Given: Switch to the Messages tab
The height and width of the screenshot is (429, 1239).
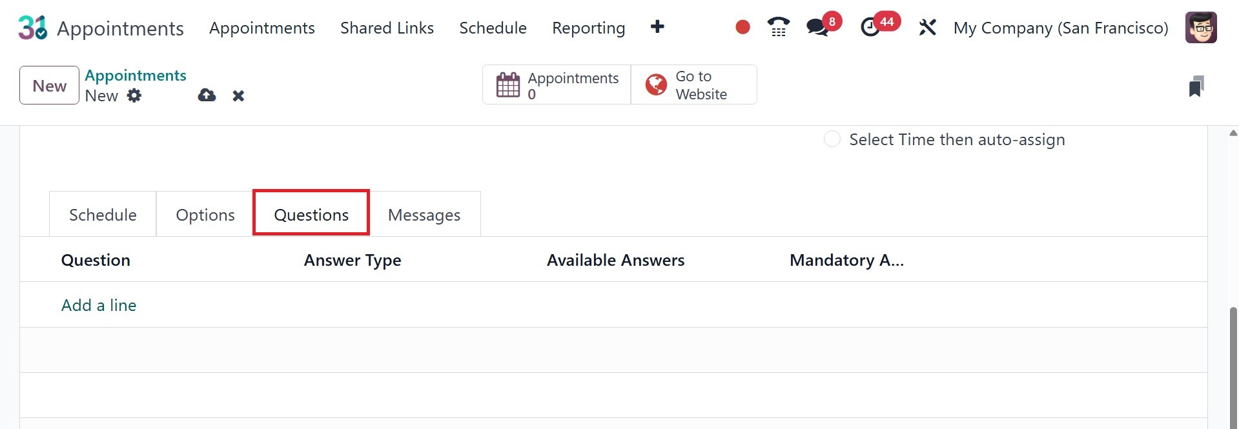Looking at the screenshot, I should pos(424,215).
